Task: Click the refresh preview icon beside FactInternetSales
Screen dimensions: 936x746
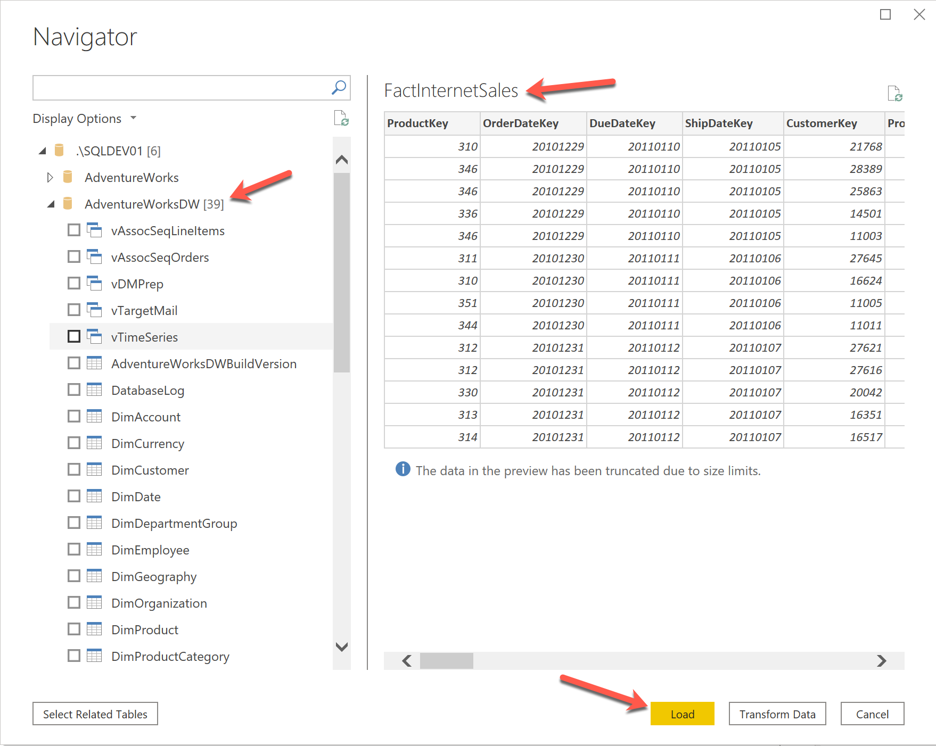Action: point(895,93)
